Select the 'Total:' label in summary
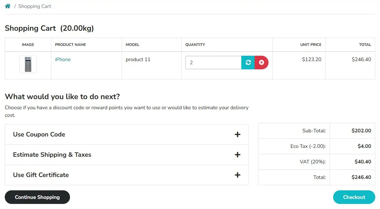 coord(320,177)
